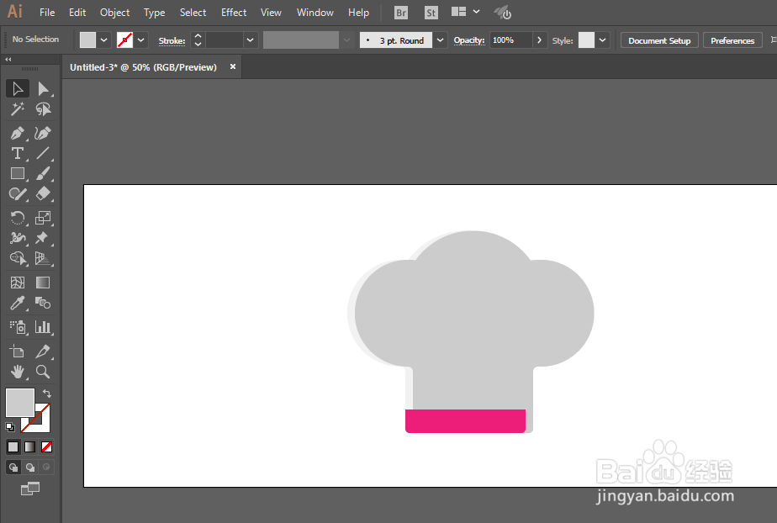Viewport: 777px width, 523px height.
Task: Open the Select menu
Action: pyautogui.click(x=193, y=13)
